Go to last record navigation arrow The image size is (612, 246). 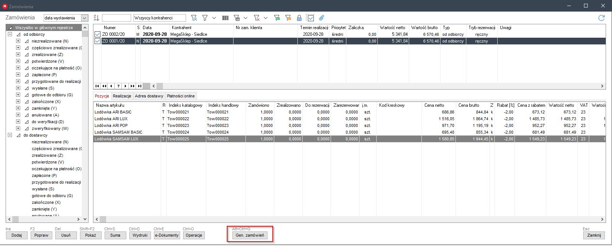click(139, 86)
